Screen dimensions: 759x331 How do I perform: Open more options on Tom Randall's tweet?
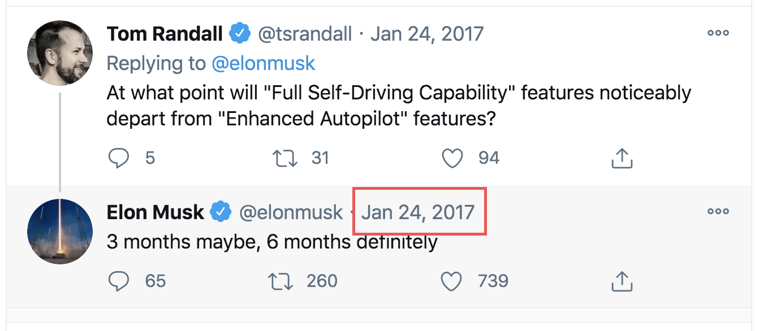tap(718, 33)
